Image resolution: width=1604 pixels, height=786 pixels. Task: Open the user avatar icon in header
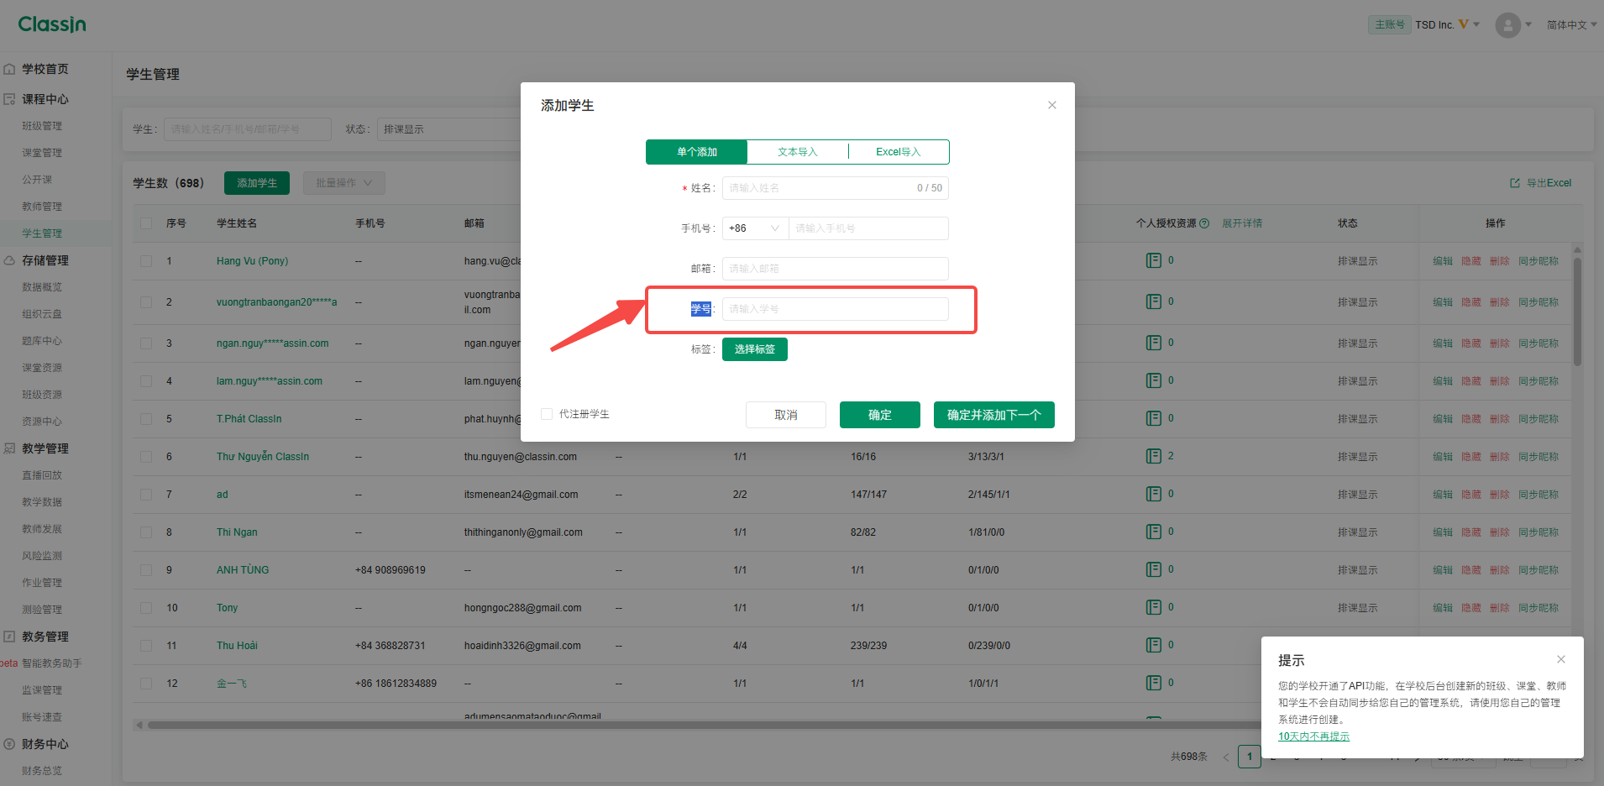click(x=1508, y=24)
